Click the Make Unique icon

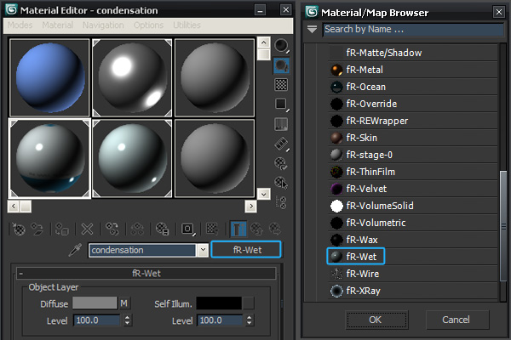pyautogui.click(x=137, y=229)
